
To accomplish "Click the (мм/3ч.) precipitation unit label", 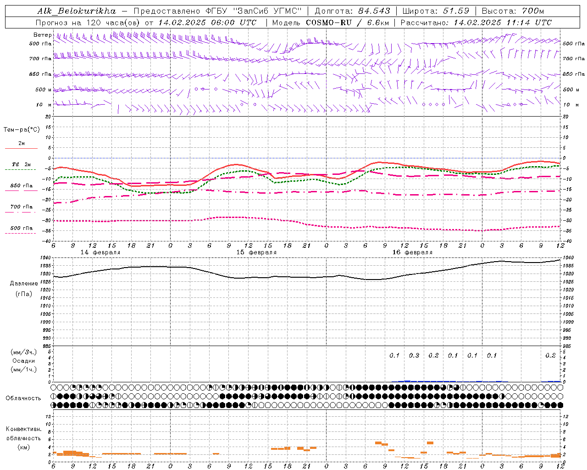I will [23, 352].
